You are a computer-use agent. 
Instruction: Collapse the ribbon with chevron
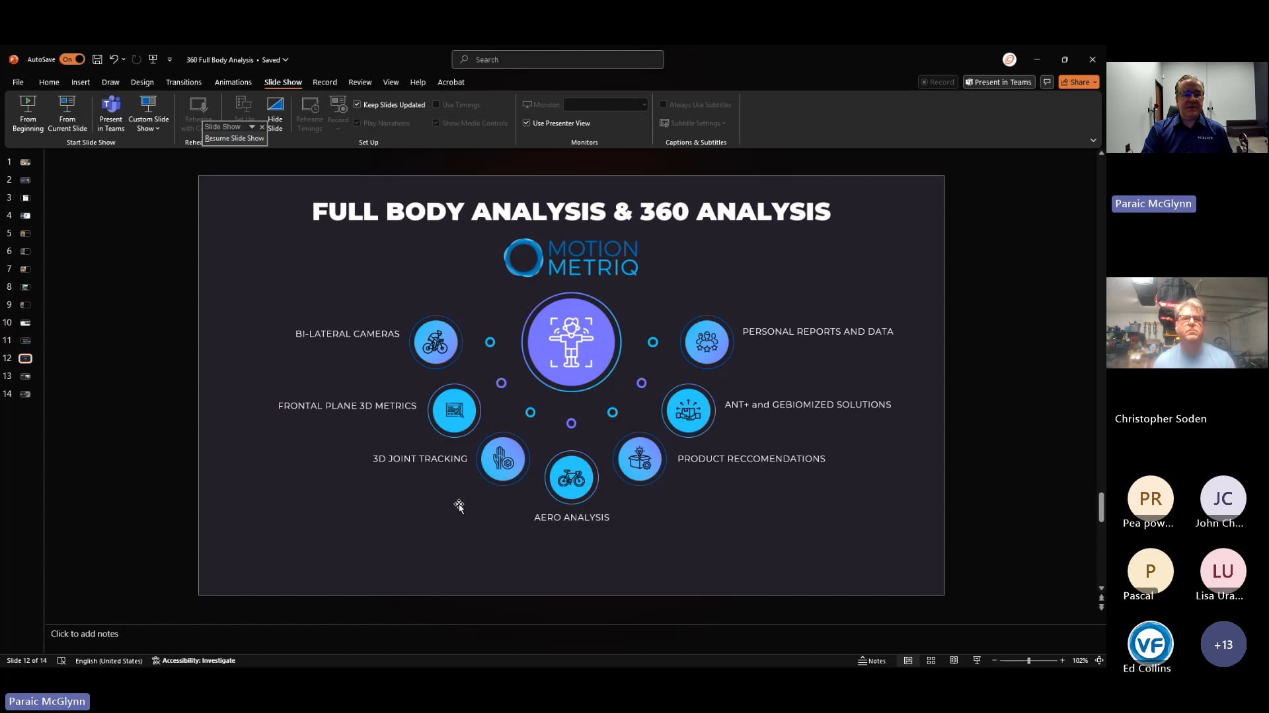[x=1093, y=141]
